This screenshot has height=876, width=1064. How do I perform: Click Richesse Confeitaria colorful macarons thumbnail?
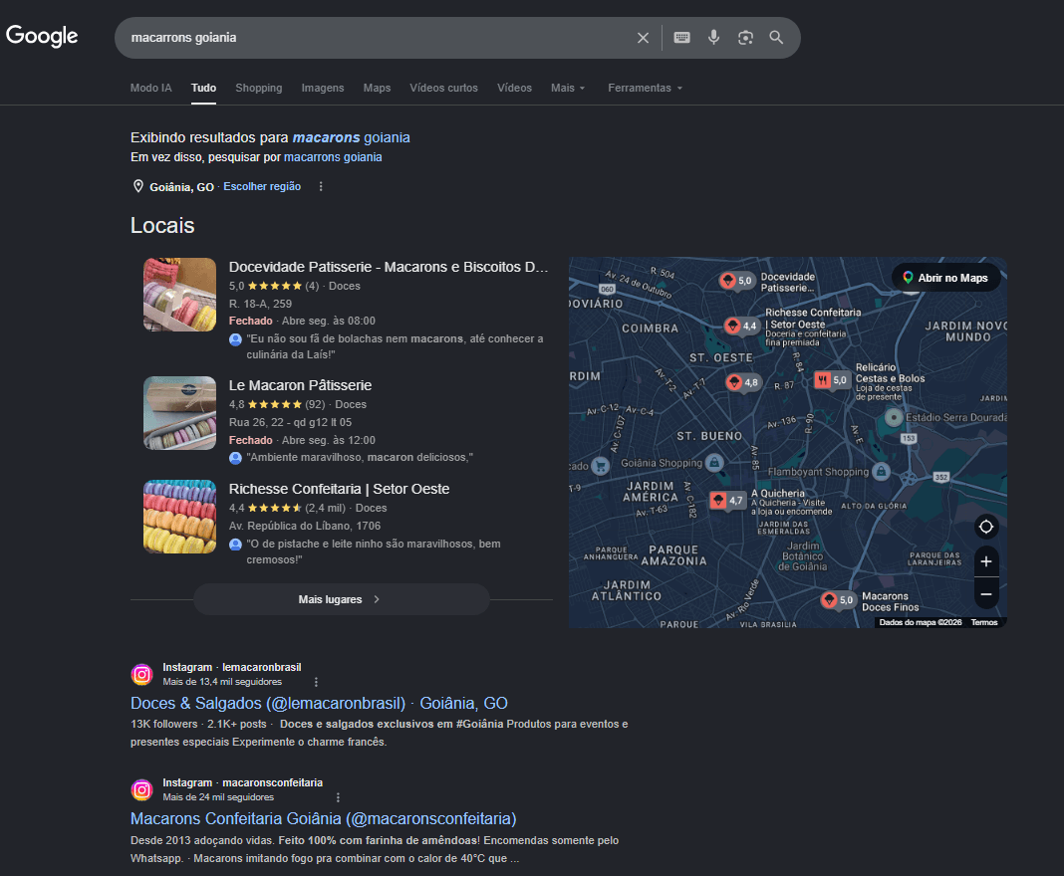[x=179, y=517]
